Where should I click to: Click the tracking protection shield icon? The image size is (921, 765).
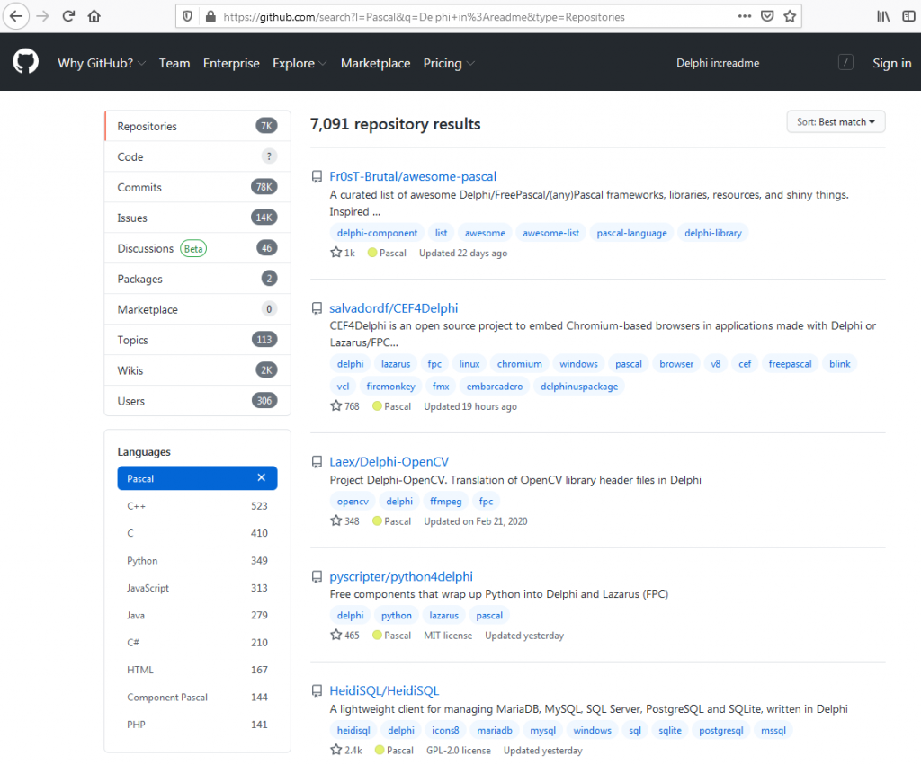pyautogui.click(x=187, y=16)
